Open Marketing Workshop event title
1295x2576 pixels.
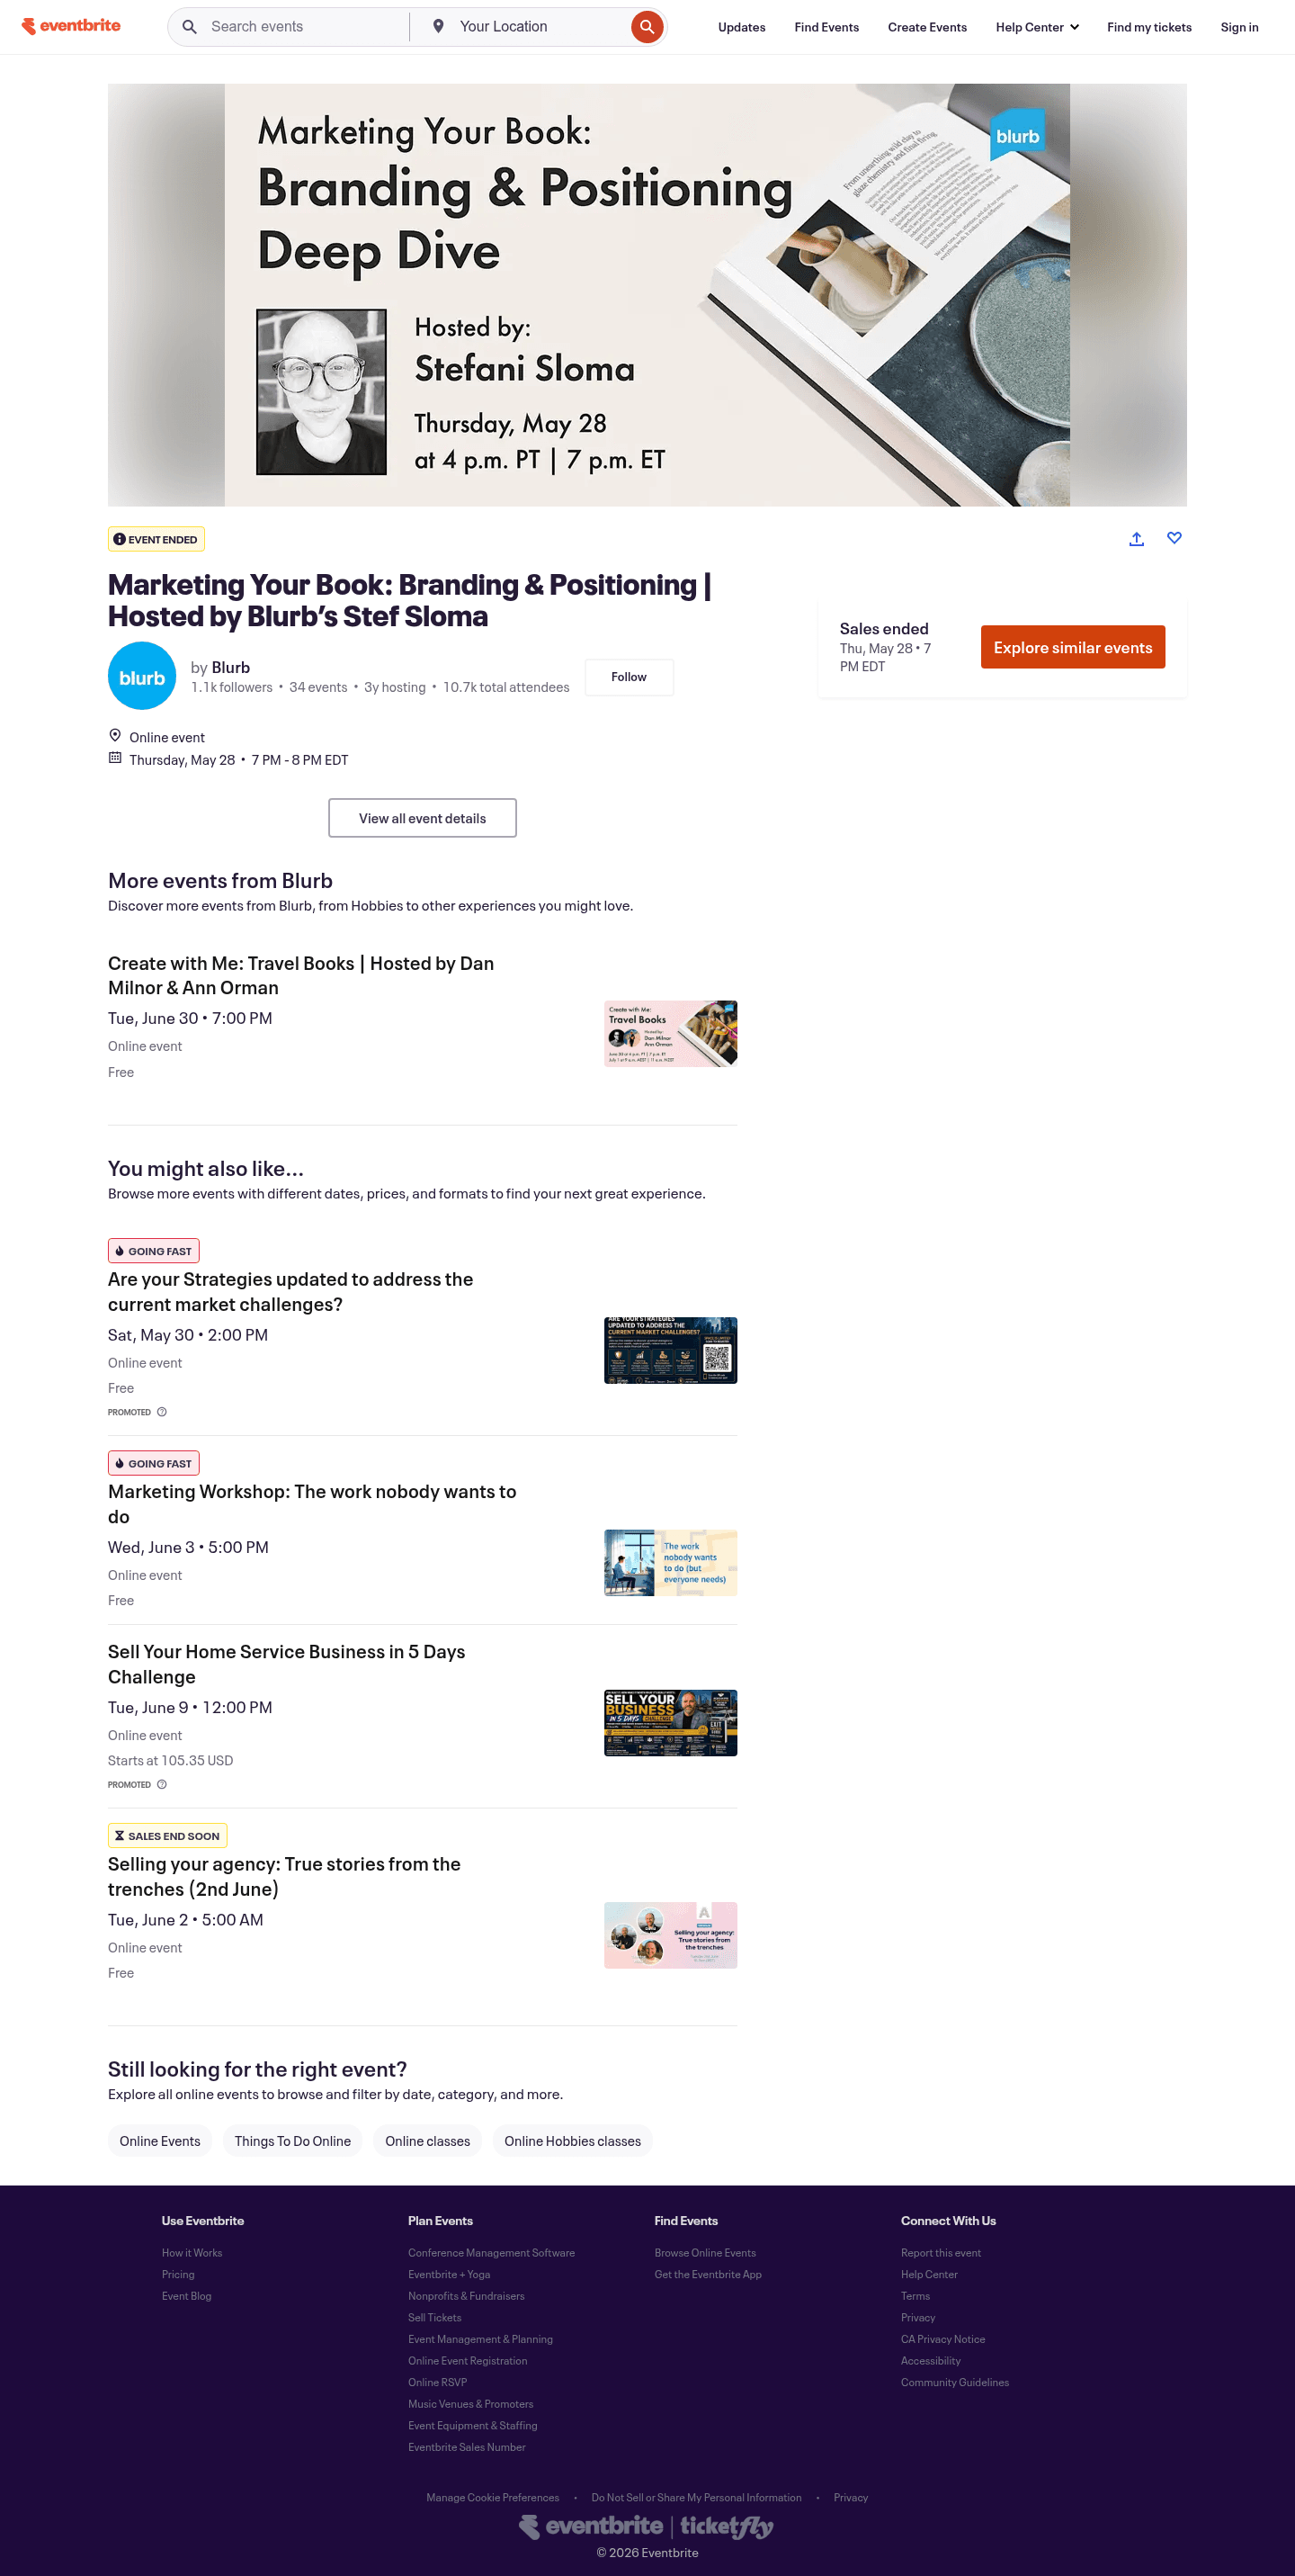(312, 1504)
